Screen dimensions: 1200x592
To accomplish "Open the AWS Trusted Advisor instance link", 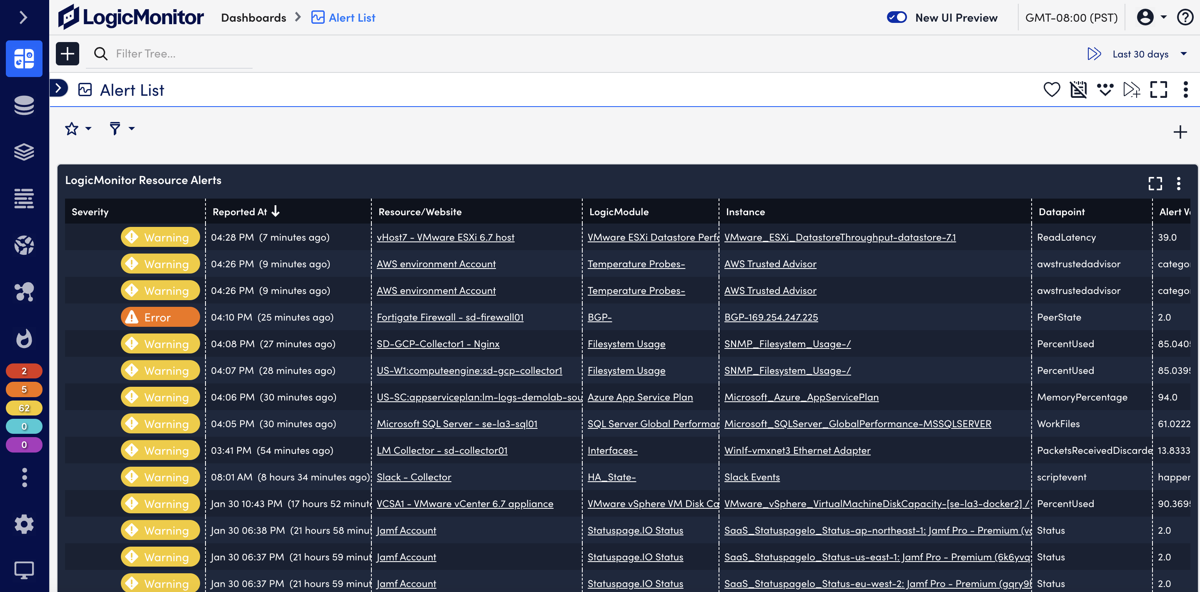I will pos(770,264).
